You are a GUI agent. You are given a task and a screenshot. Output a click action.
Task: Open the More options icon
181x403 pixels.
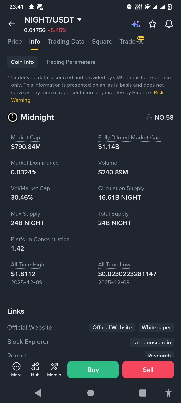16,370
